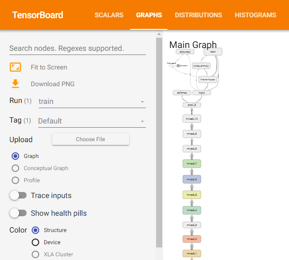The width and height of the screenshot is (289, 260).
Task: Focus the Search nodes input field
Action: coord(77,48)
